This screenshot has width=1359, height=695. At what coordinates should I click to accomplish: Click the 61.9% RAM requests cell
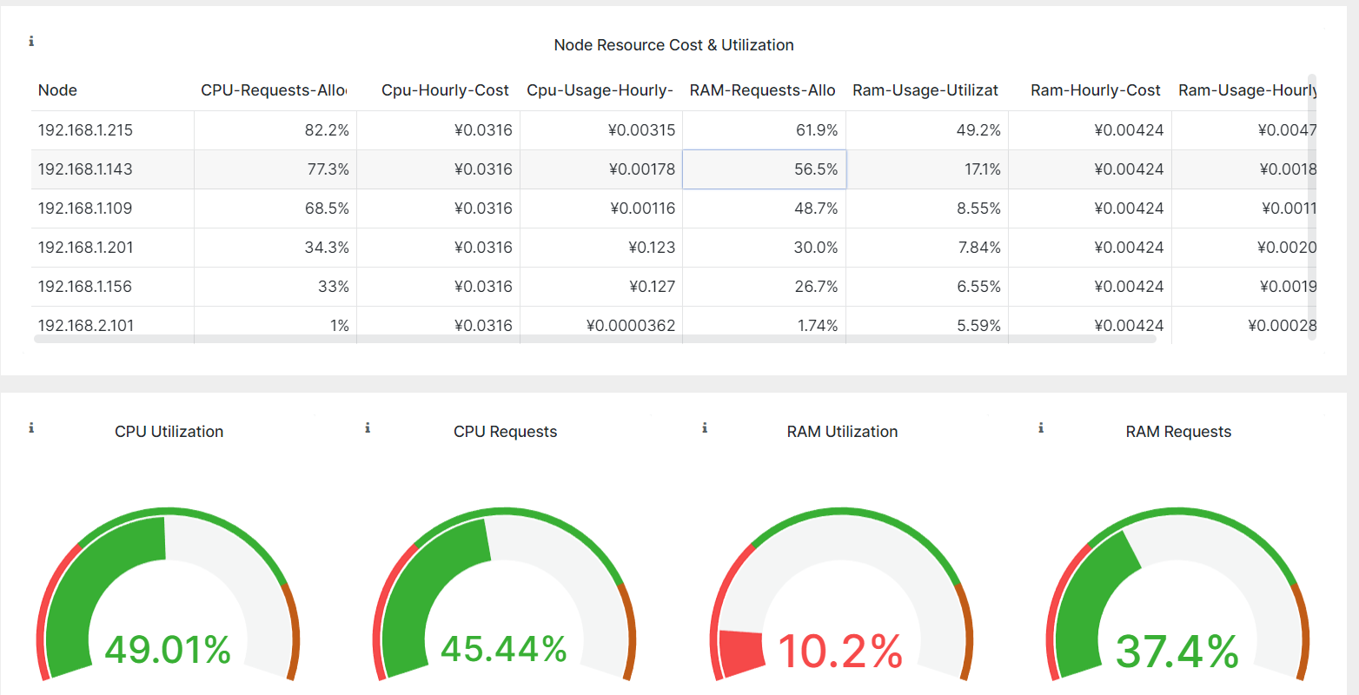765,130
